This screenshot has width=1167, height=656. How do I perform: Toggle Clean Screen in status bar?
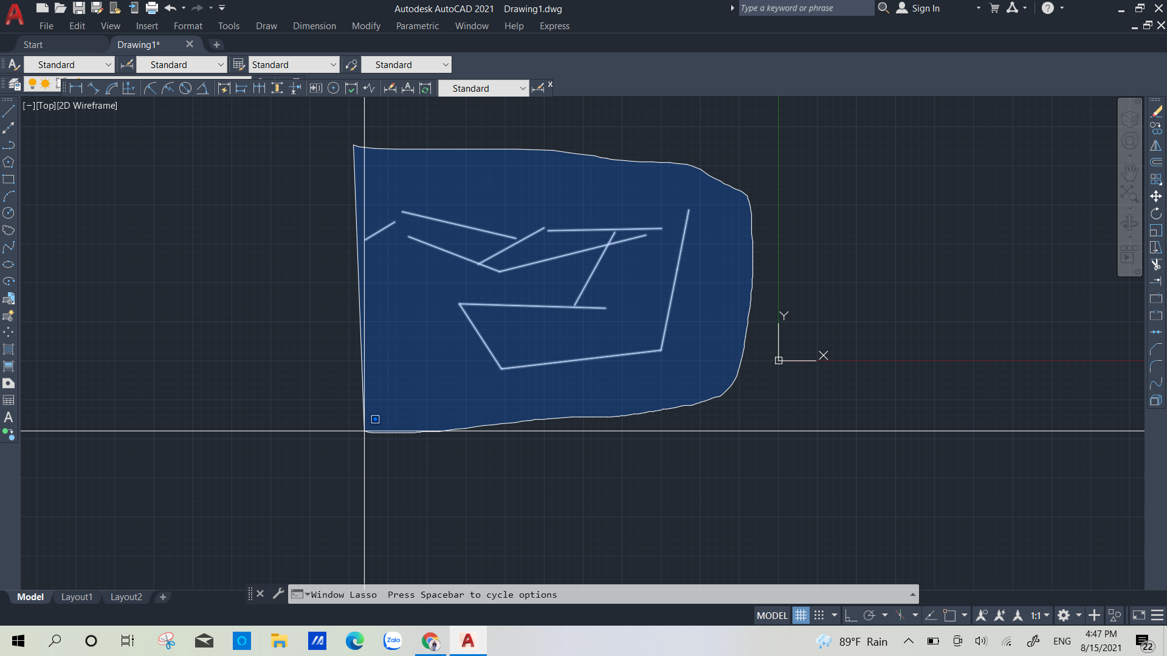tap(1138, 615)
